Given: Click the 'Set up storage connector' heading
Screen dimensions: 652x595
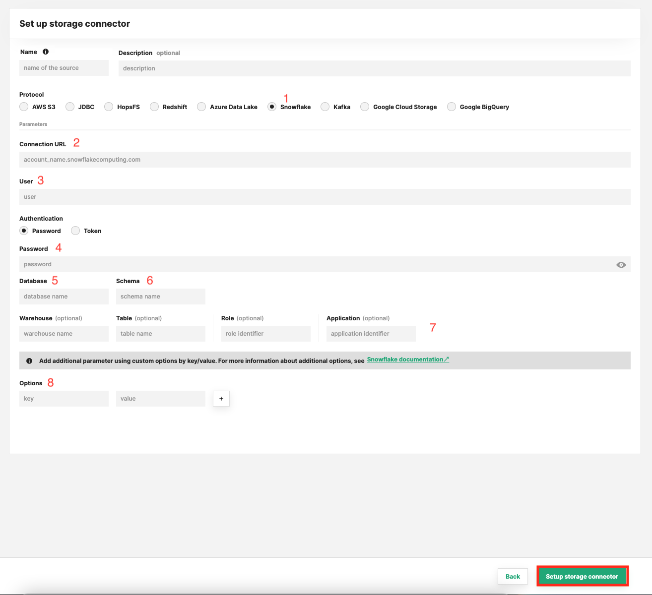Looking at the screenshot, I should (x=74, y=24).
